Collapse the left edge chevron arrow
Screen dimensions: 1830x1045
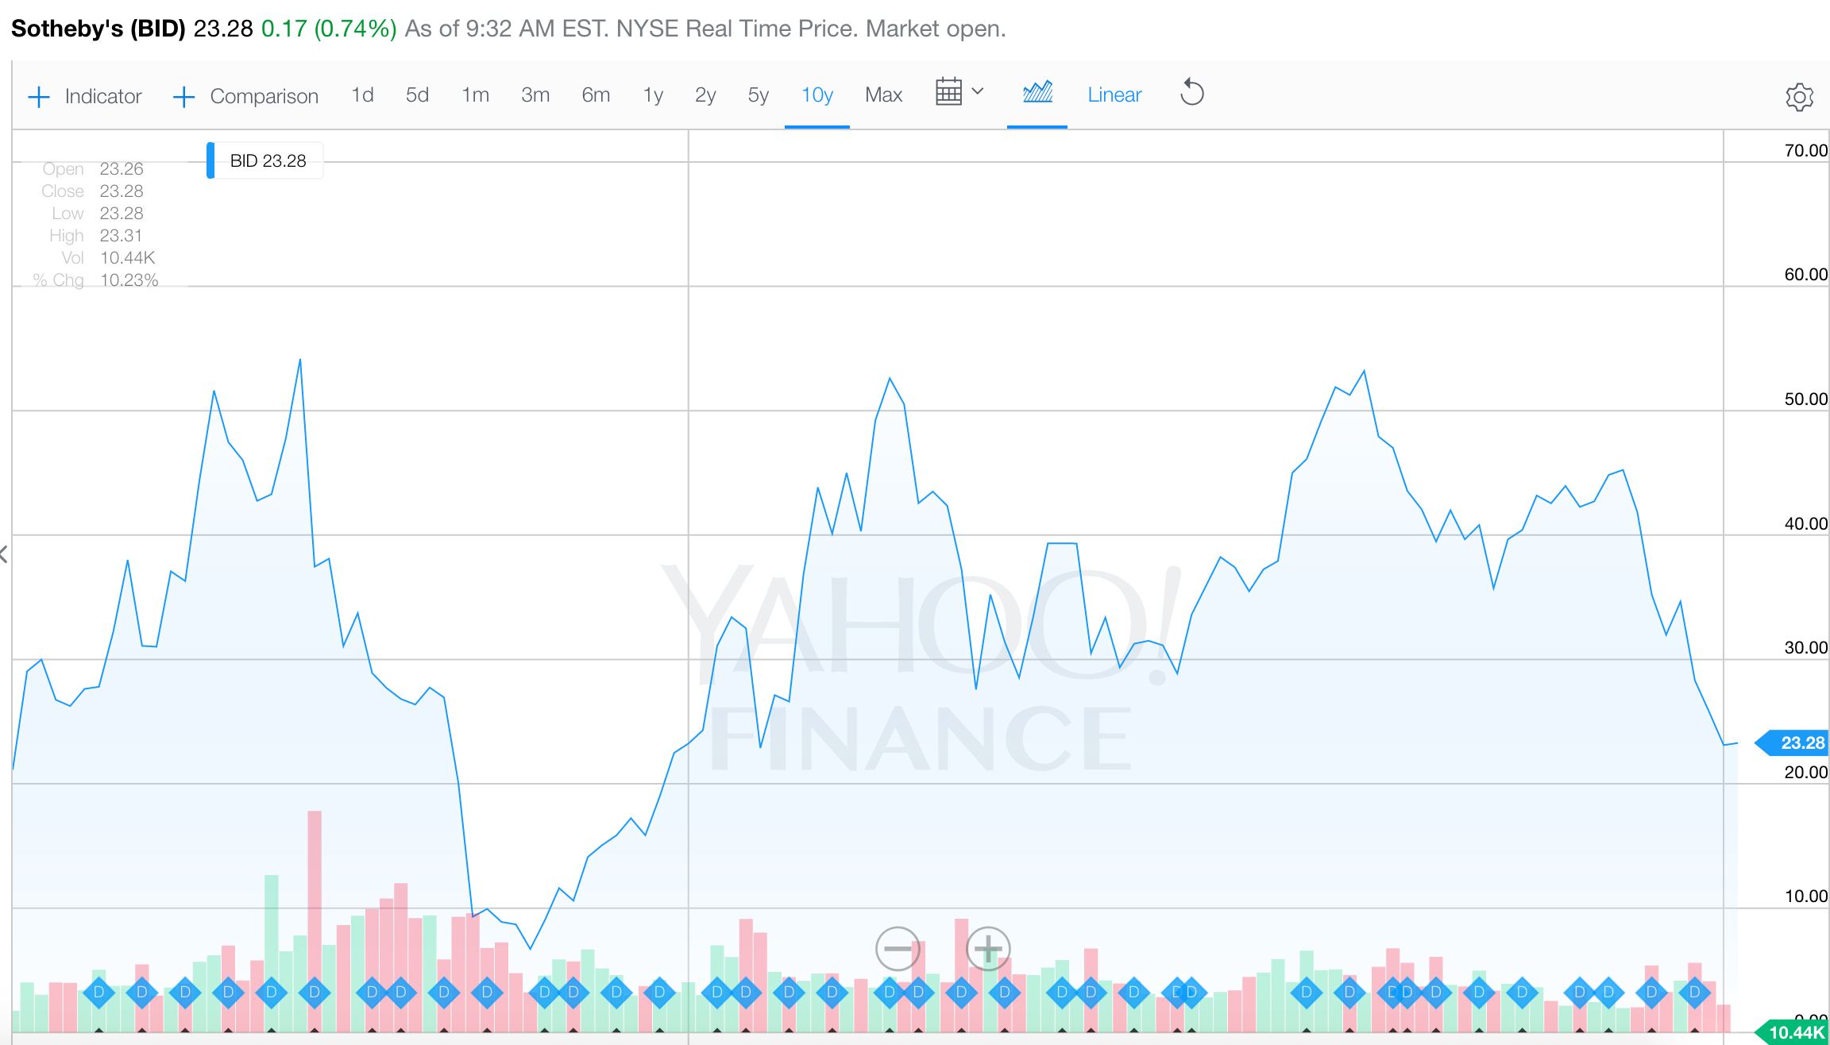(4, 554)
